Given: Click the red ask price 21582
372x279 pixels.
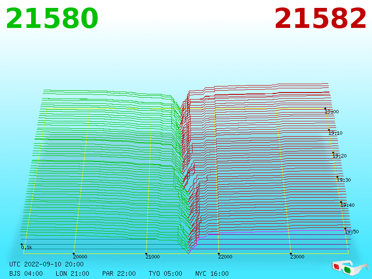Looking at the screenshot, I should point(320,19).
